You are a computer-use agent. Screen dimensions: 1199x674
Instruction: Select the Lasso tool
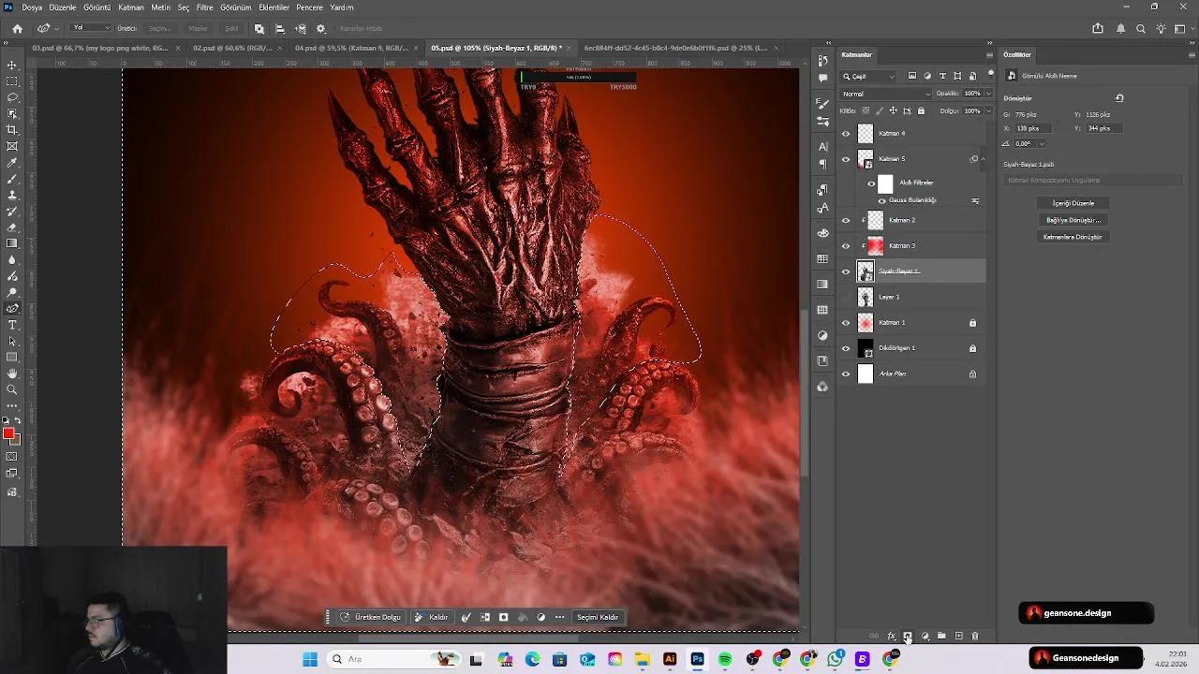[x=12, y=97]
